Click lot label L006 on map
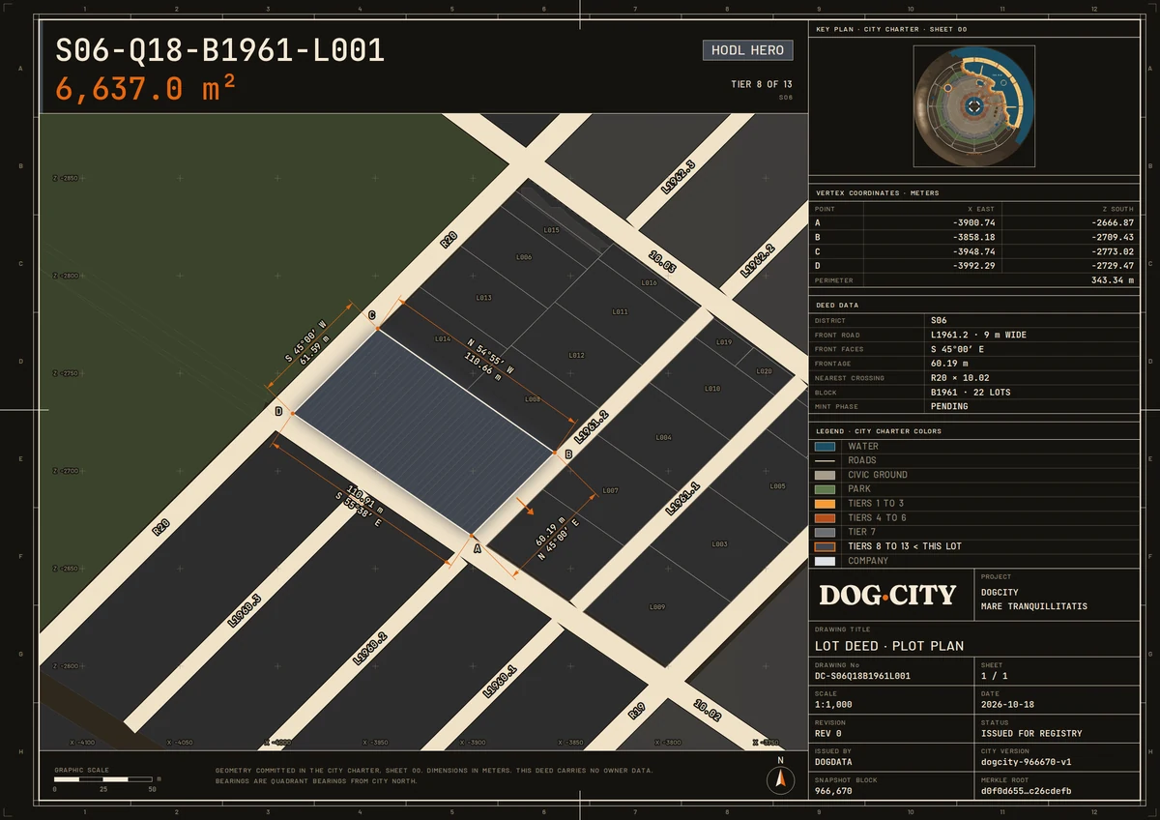Viewport: 1160px width, 820px height. point(524,257)
